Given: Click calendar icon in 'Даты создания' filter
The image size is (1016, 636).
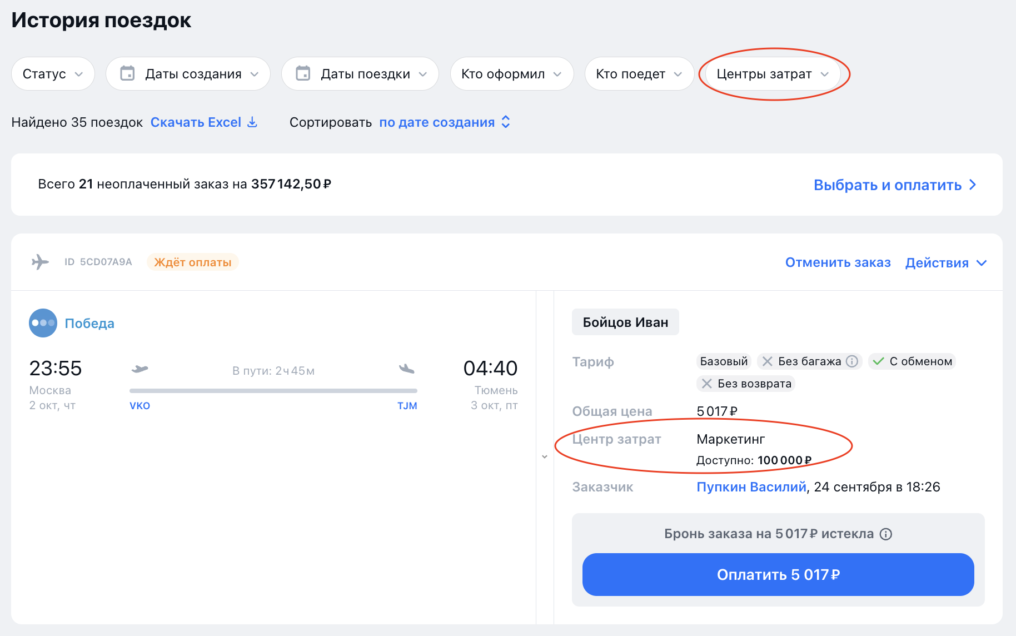Looking at the screenshot, I should (127, 73).
